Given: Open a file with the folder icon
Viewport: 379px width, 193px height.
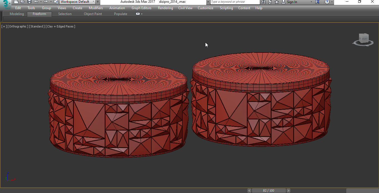Looking at the screenshot, I should click(23, 2).
